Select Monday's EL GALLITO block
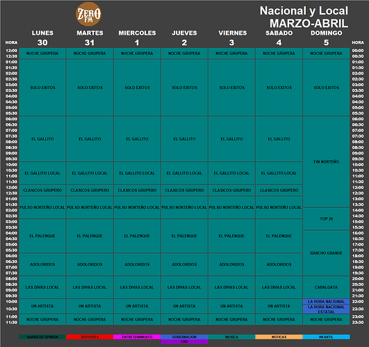The width and height of the screenshot is (369, 347). coord(42,139)
